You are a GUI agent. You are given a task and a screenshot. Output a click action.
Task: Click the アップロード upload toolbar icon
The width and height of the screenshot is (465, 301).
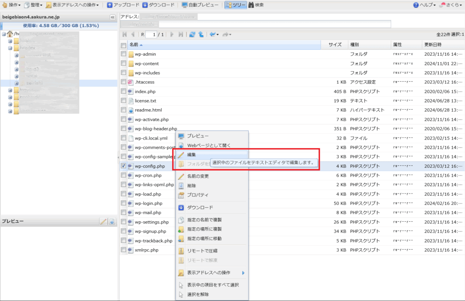tap(110, 5)
